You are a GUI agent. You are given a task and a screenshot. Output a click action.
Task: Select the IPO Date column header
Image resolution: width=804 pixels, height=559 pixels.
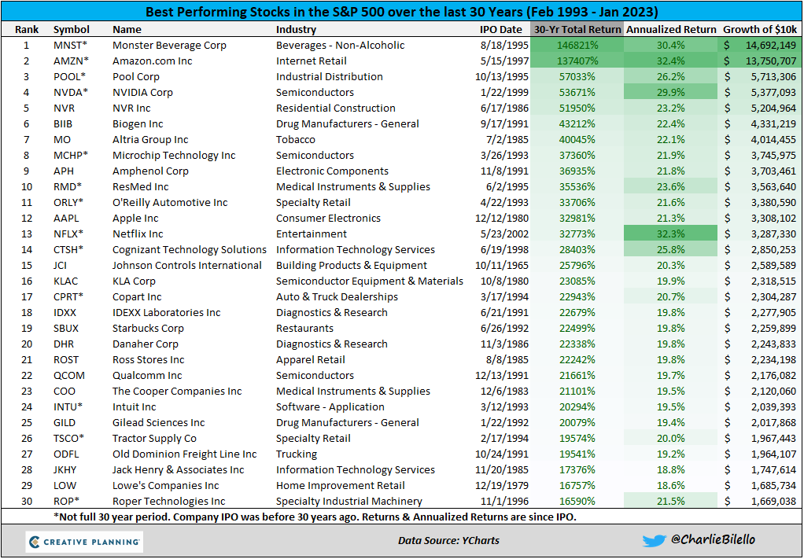click(501, 29)
